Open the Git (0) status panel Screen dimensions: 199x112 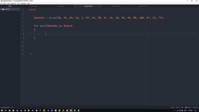tap(196, 107)
